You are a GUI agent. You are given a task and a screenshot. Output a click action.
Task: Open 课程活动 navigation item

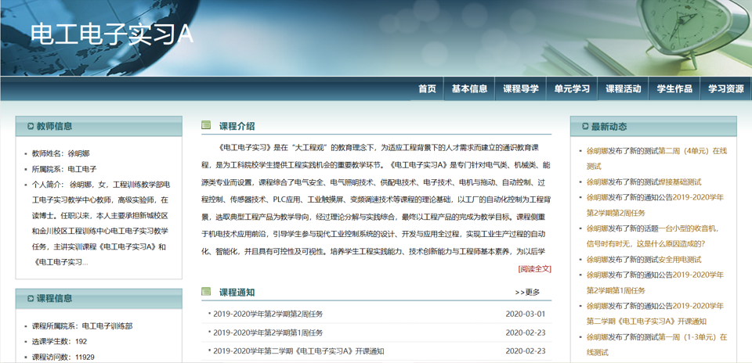click(623, 89)
